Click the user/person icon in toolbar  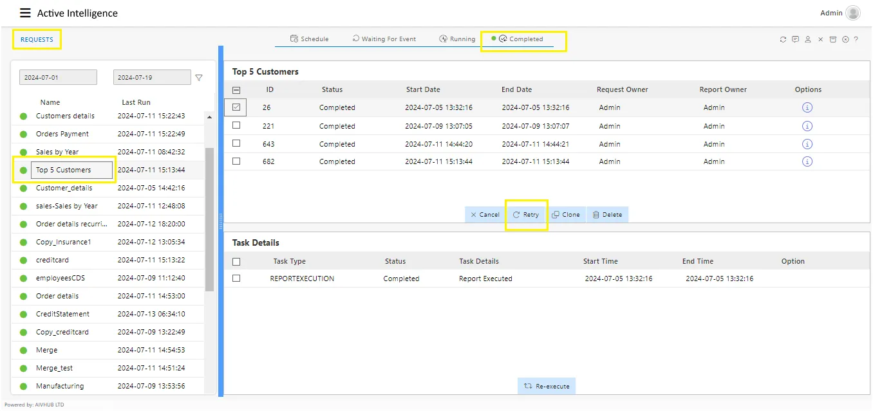[x=808, y=39]
